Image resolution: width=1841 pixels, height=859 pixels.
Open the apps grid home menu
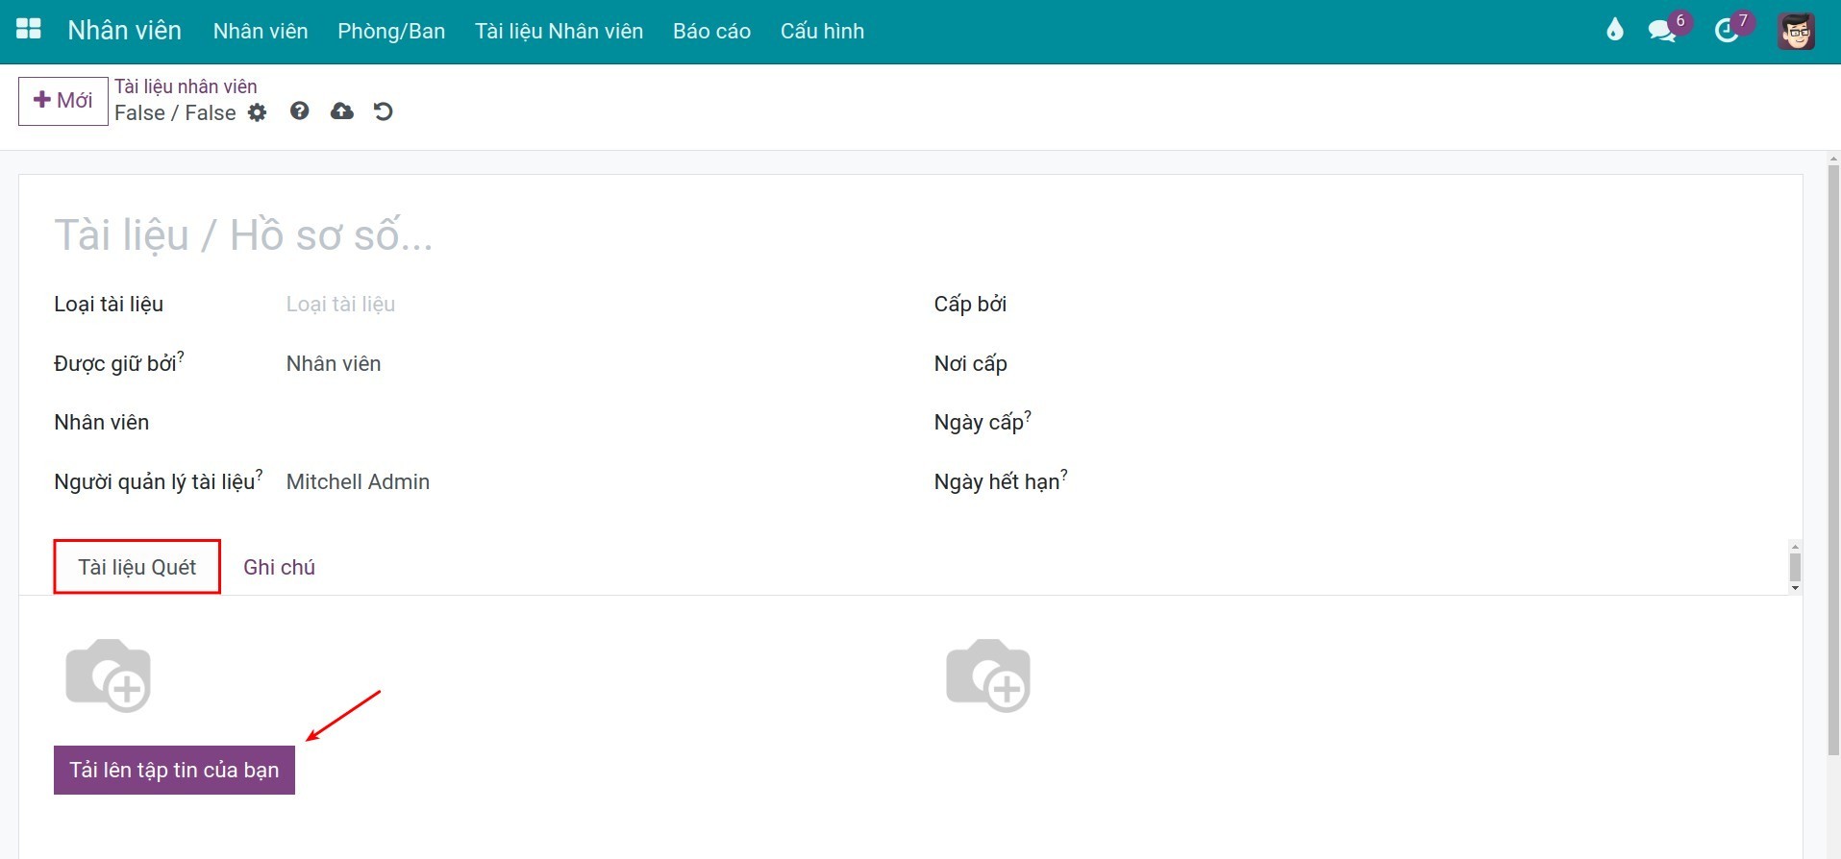pyautogui.click(x=29, y=30)
